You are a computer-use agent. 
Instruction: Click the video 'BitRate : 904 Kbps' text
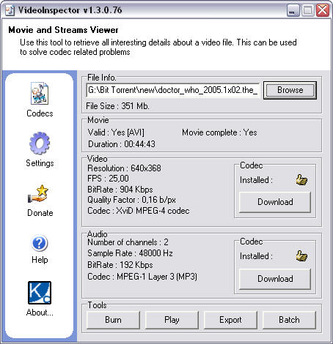click(x=120, y=190)
